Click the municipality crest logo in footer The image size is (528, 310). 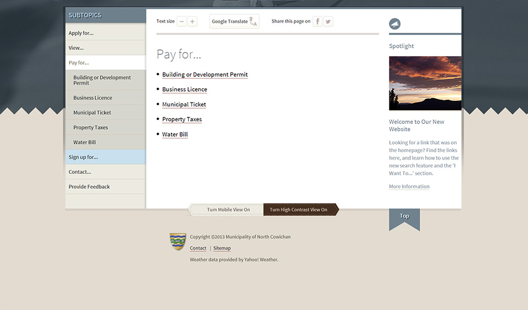[x=178, y=241]
